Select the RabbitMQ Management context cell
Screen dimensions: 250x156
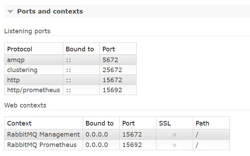click(x=44, y=134)
